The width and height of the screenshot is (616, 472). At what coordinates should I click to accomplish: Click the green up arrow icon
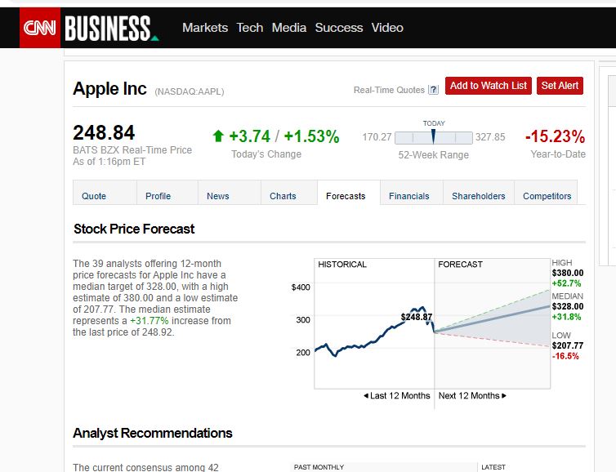(217, 137)
